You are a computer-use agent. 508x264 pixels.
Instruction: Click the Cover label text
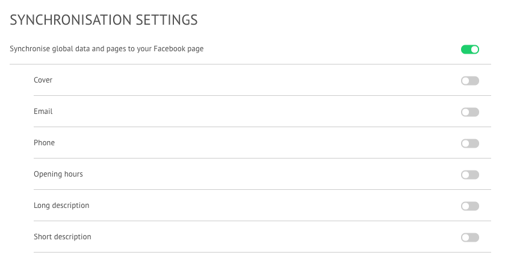click(x=43, y=80)
